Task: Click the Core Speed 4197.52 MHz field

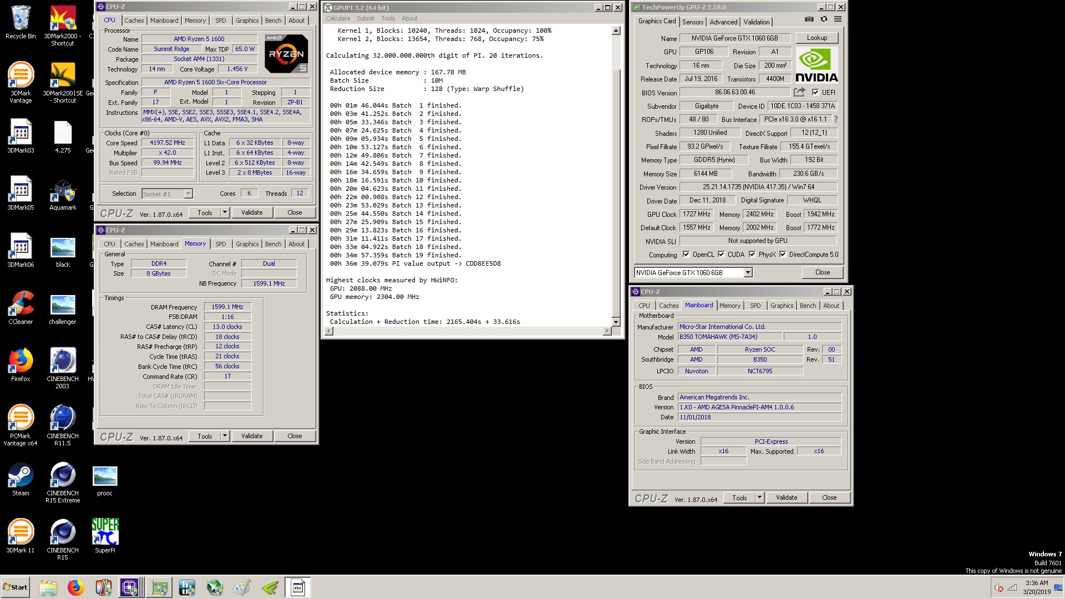Action: (x=168, y=143)
